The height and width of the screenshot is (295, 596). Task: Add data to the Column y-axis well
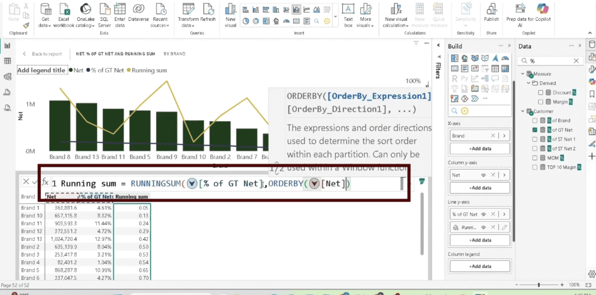click(x=480, y=188)
